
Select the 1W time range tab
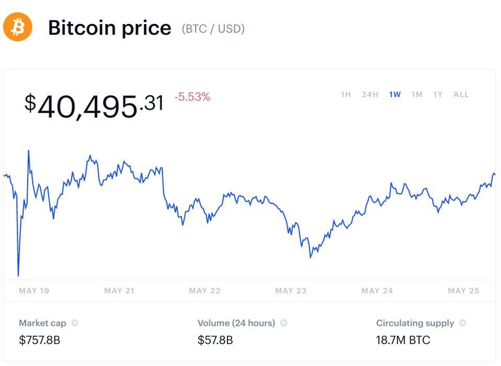pyautogui.click(x=395, y=95)
